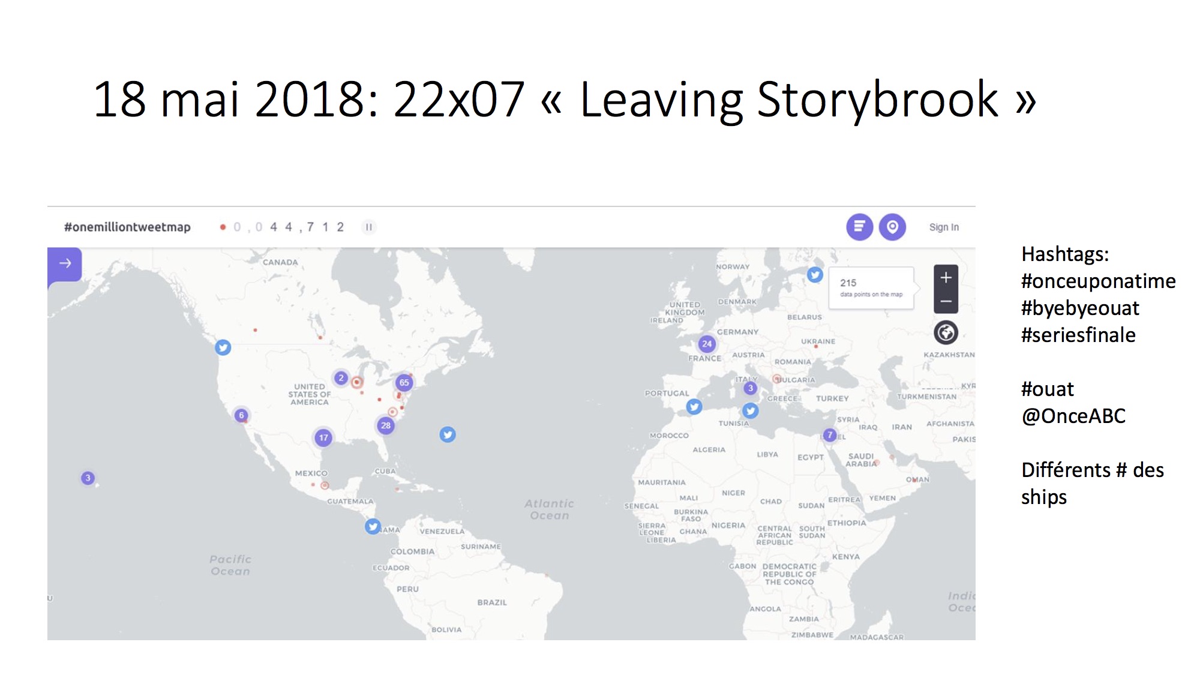Select the cluster marker labeled 28
The width and height of the screenshot is (1200, 675).
[386, 425]
